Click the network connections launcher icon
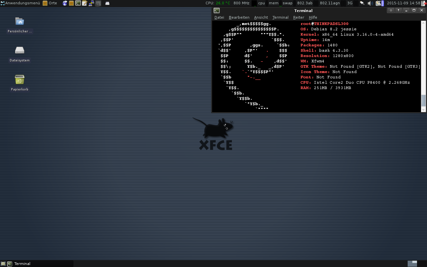 pos(91,3)
